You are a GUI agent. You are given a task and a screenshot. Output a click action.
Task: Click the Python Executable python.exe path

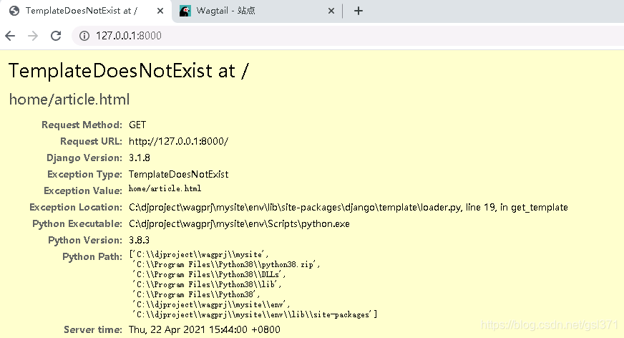click(x=239, y=223)
